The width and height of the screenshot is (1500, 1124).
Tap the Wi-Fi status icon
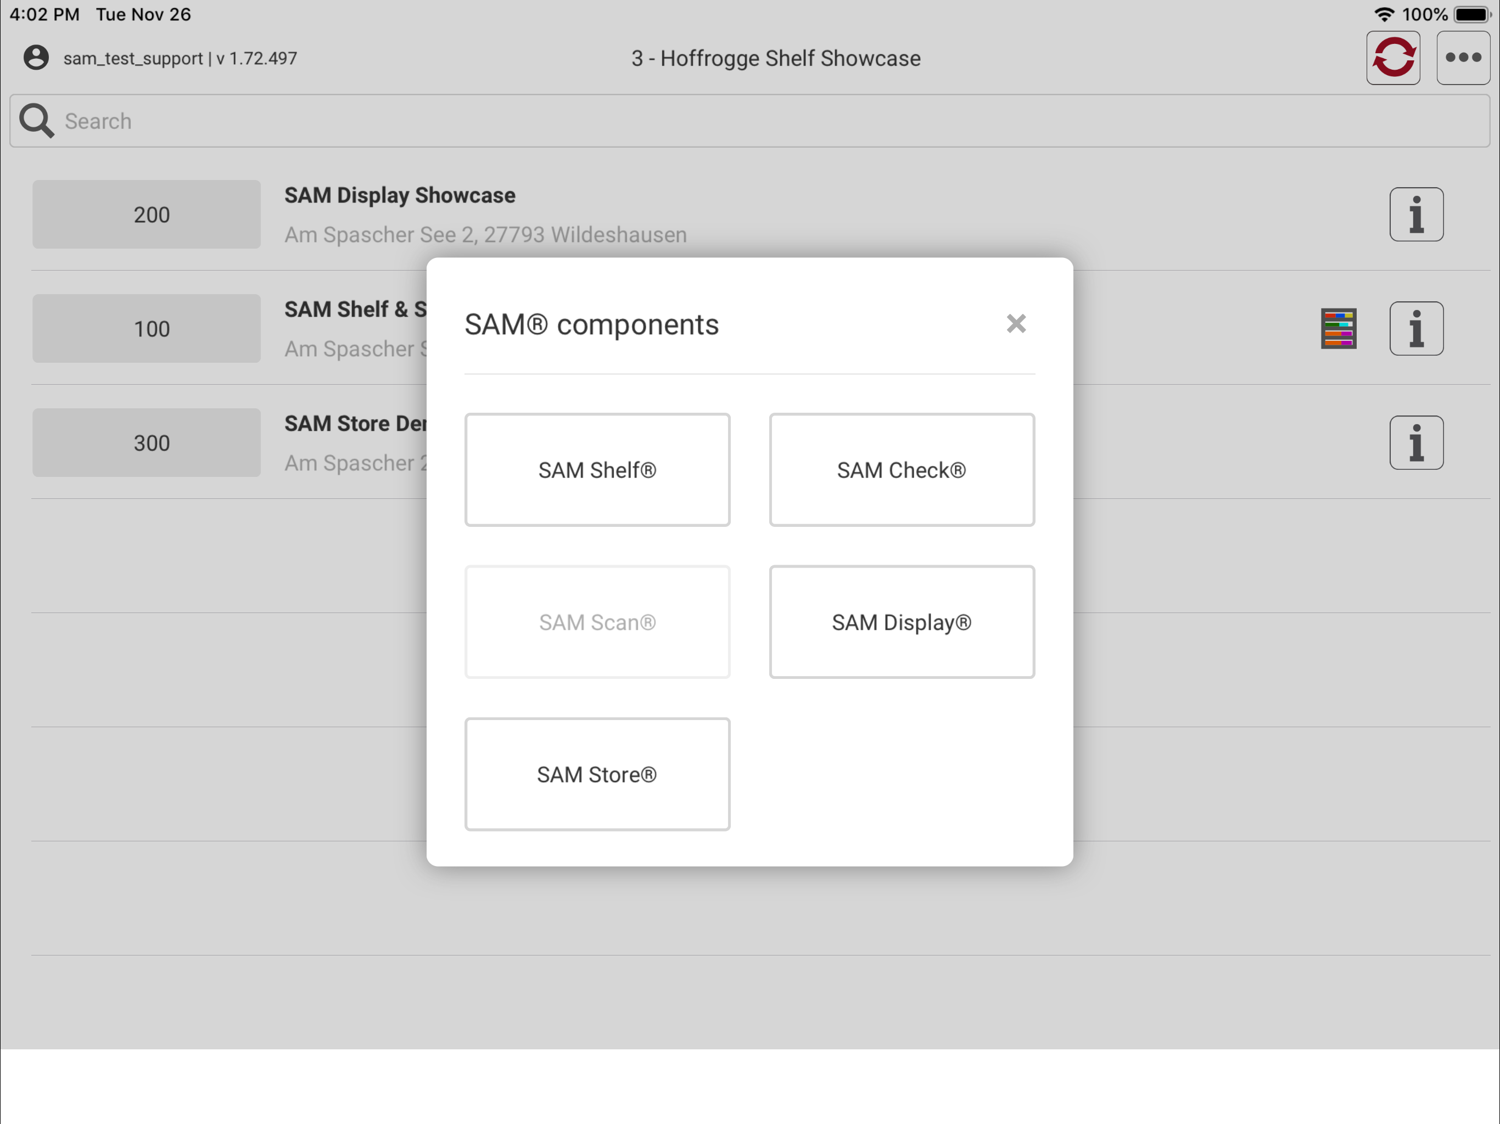(1384, 14)
